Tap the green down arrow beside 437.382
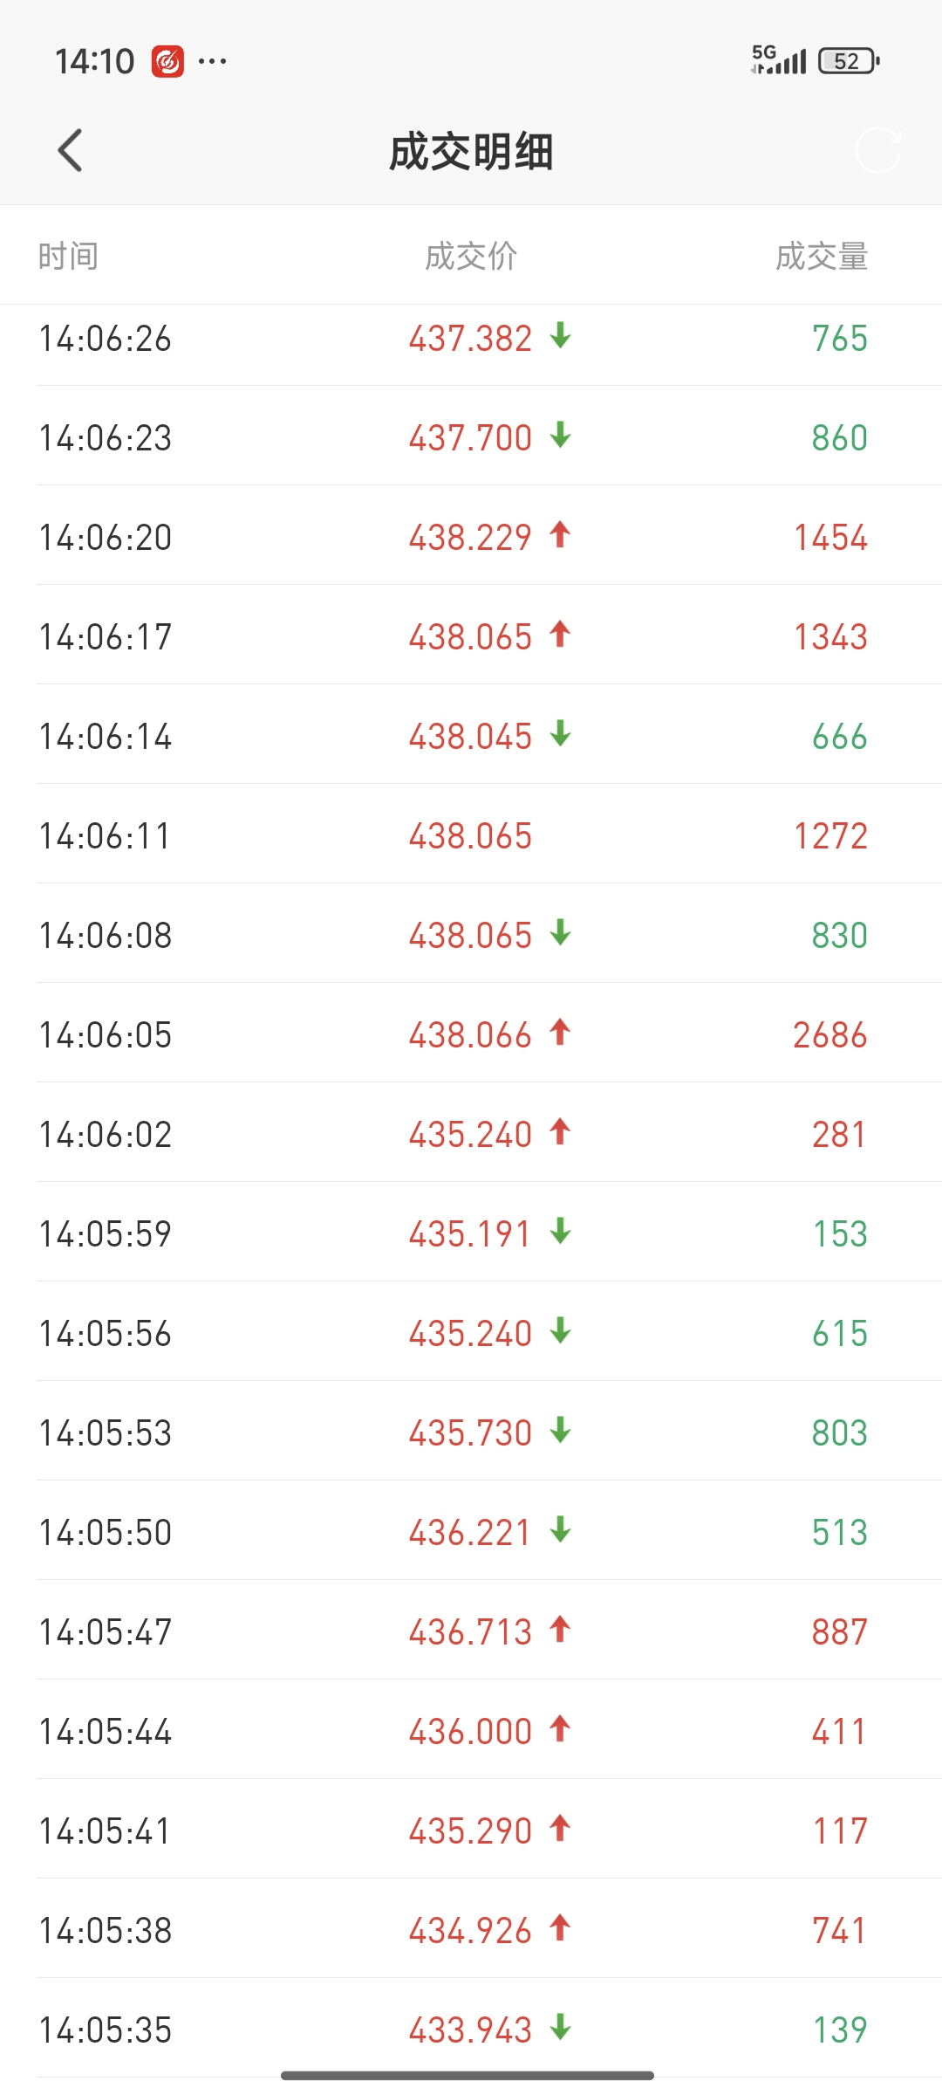This screenshot has width=942, height=2095. coord(561,335)
